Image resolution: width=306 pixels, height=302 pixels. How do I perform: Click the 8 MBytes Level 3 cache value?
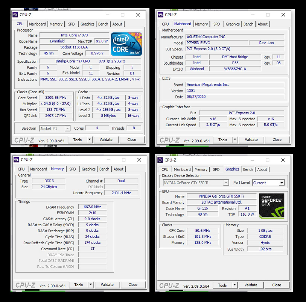tap(108, 116)
